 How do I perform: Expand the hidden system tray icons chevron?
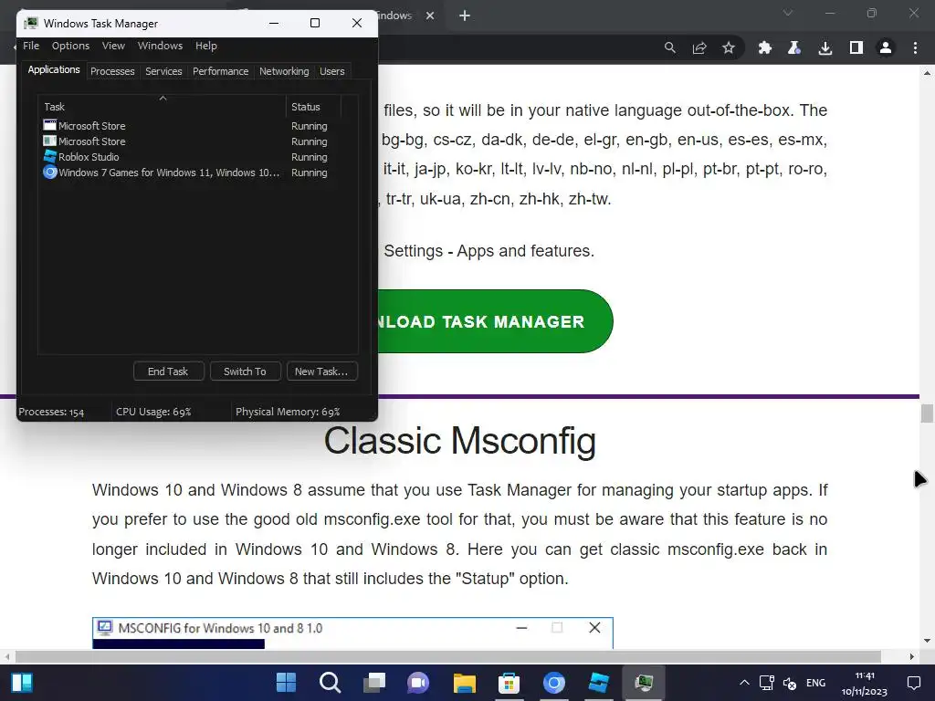click(744, 683)
